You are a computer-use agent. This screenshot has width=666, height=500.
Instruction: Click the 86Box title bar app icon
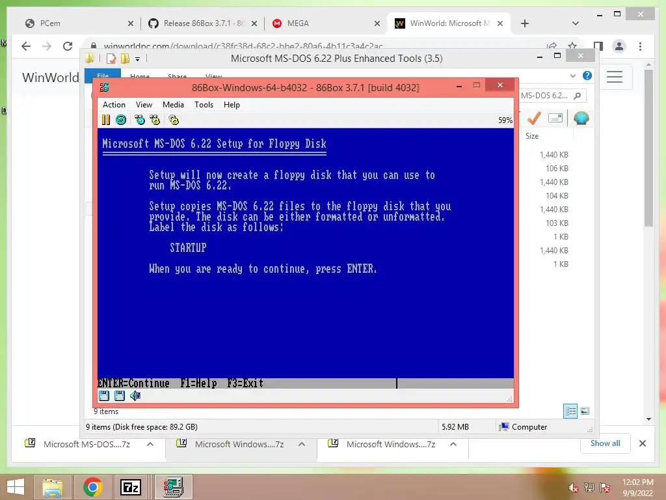pyautogui.click(x=104, y=88)
